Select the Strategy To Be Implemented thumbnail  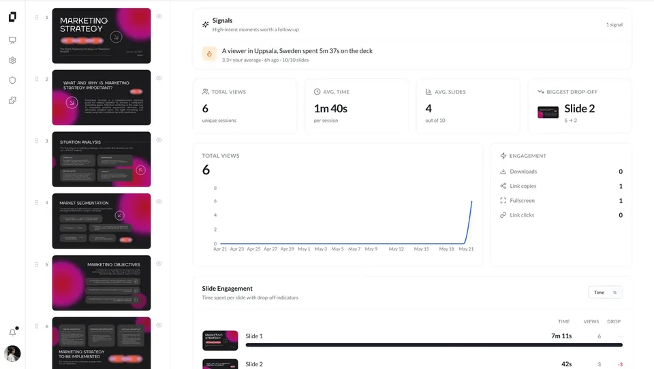(x=102, y=343)
